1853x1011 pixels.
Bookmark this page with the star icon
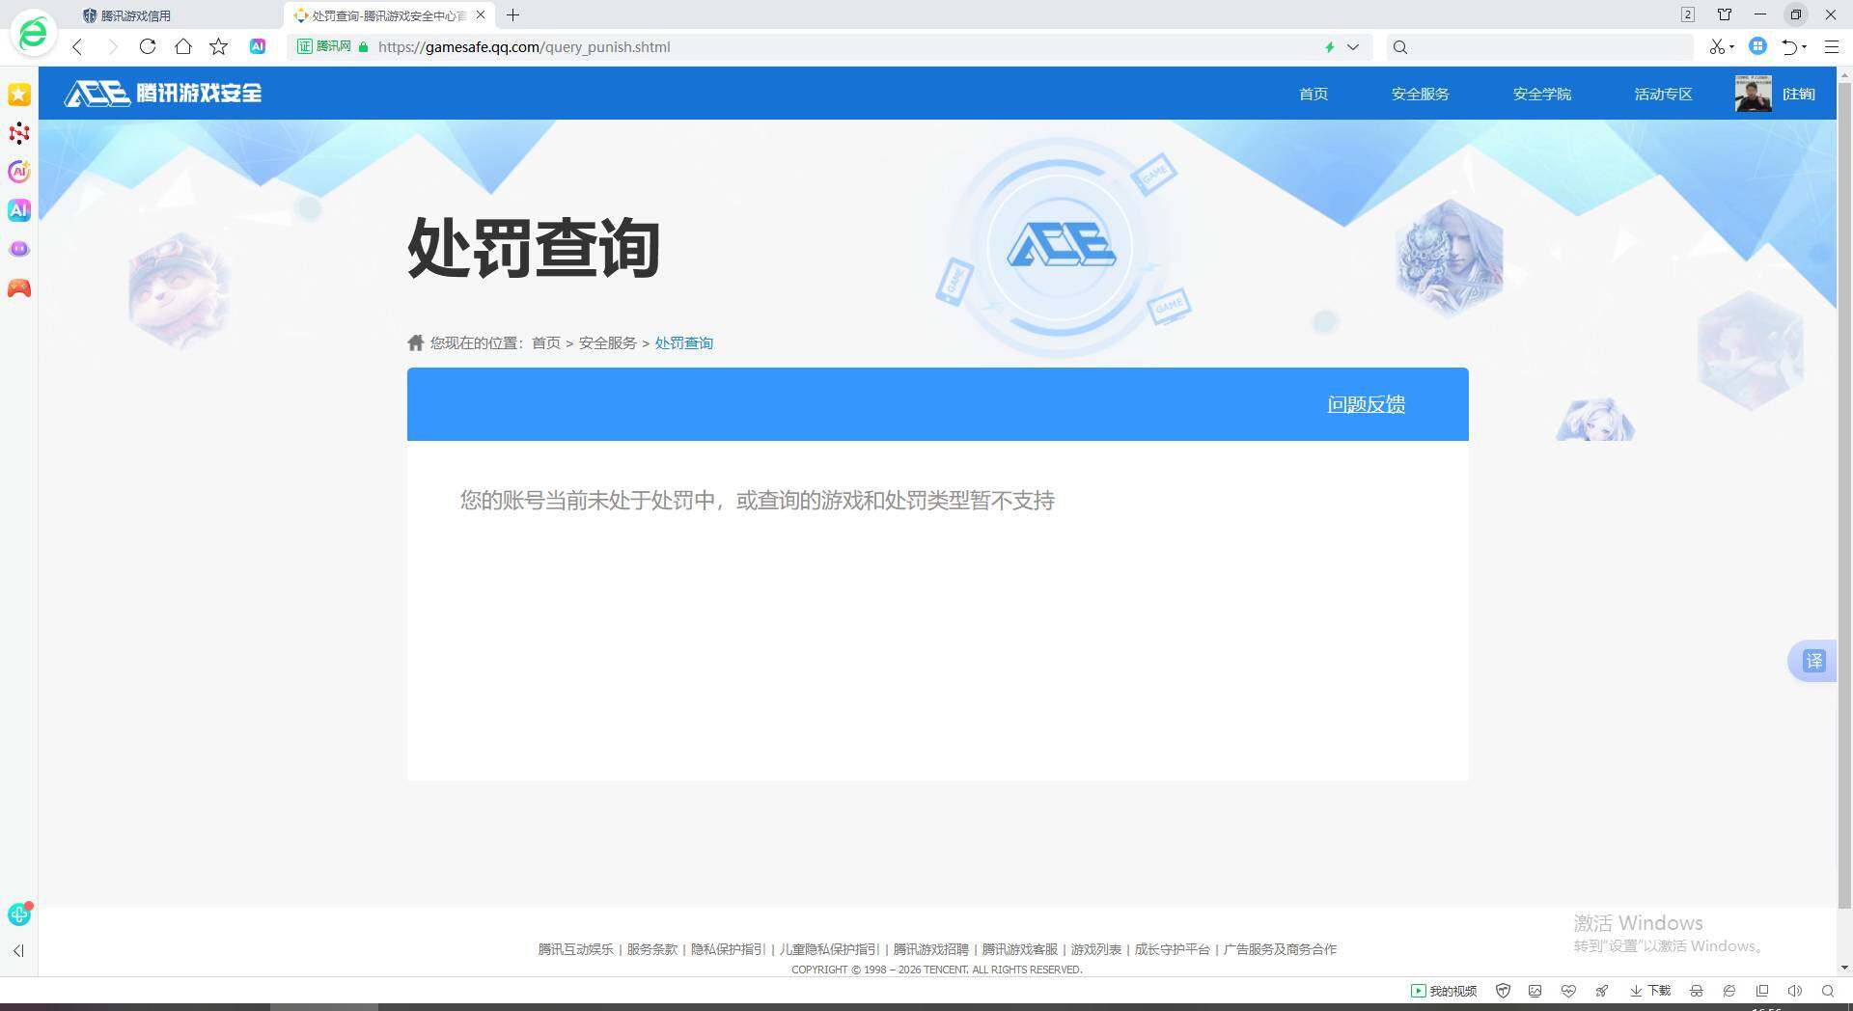[219, 46]
